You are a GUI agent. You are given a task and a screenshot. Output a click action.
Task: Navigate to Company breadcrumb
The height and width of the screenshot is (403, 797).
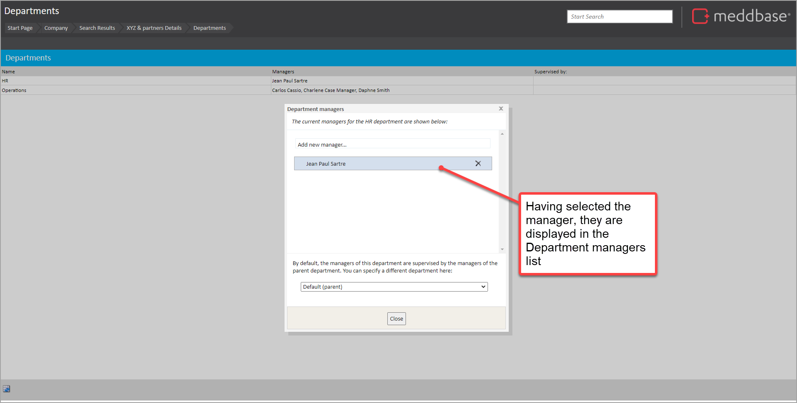click(x=56, y=28)
